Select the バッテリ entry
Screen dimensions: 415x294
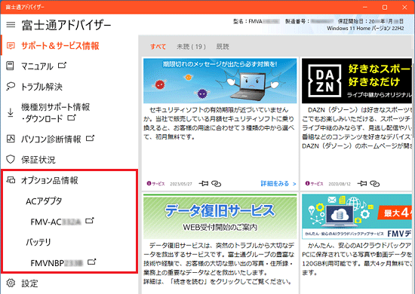[x=38, y=242]
